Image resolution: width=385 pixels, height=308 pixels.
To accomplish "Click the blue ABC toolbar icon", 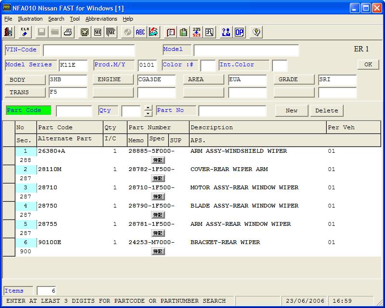I will tap(141, 32).
